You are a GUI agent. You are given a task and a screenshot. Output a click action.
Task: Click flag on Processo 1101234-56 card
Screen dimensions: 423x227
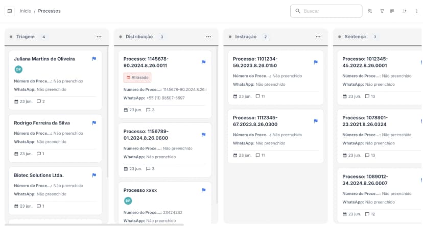click(316, 62)
